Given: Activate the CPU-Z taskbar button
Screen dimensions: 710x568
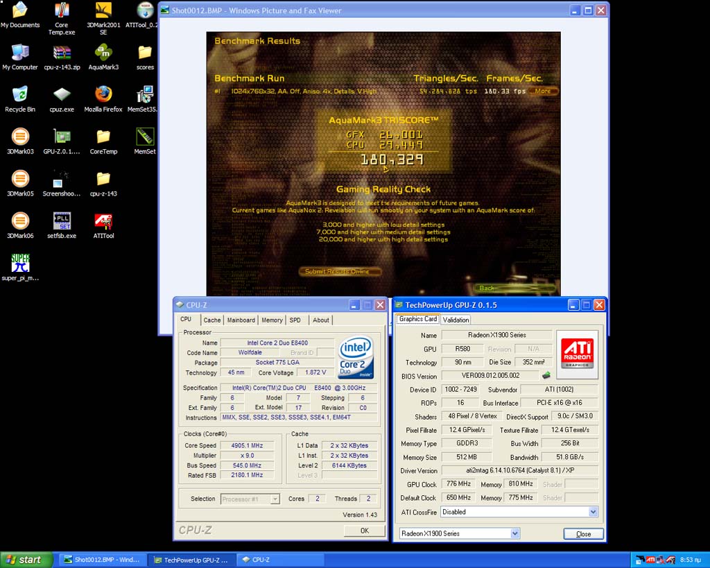Looking at the screenshot, I should click(281, 560).
